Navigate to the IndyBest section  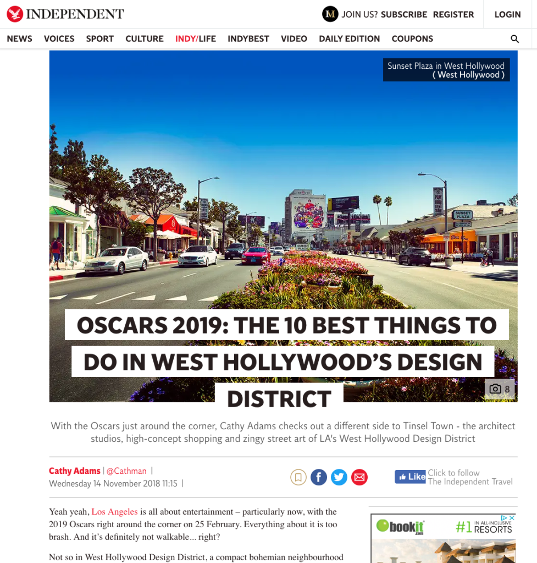coord(248,39)
